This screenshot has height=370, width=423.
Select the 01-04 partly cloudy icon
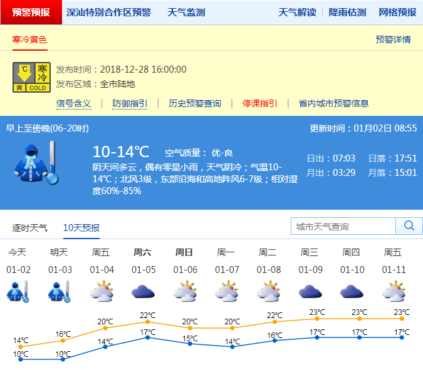point(101,292)
